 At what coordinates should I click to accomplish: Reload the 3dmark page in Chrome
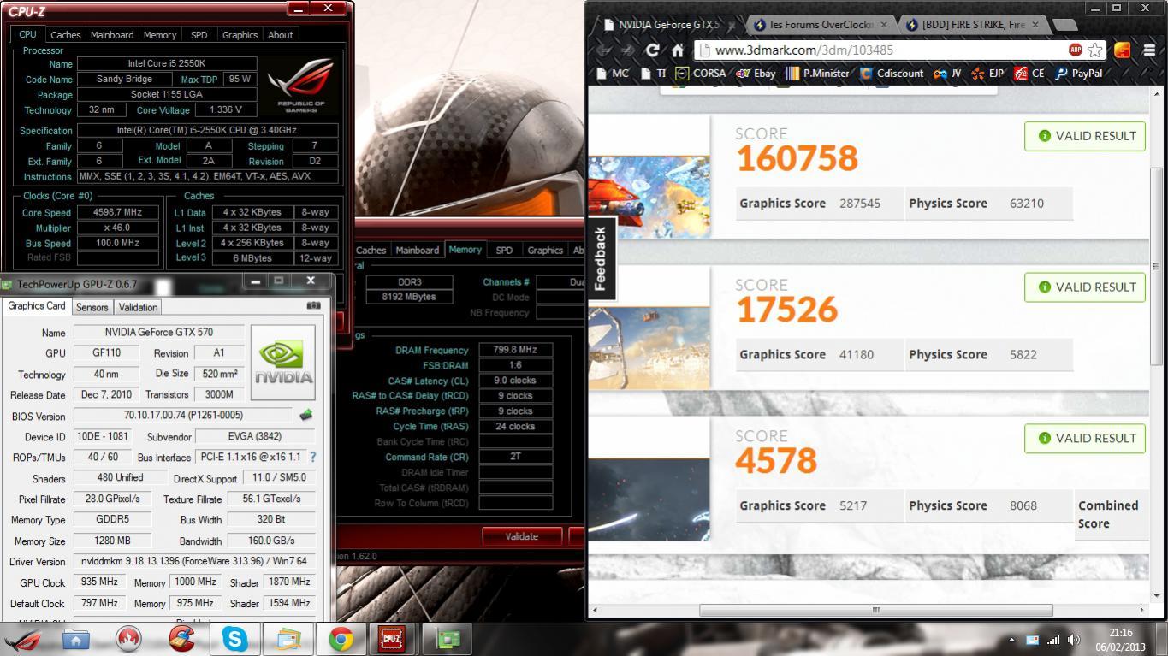(x=652, y=50)
